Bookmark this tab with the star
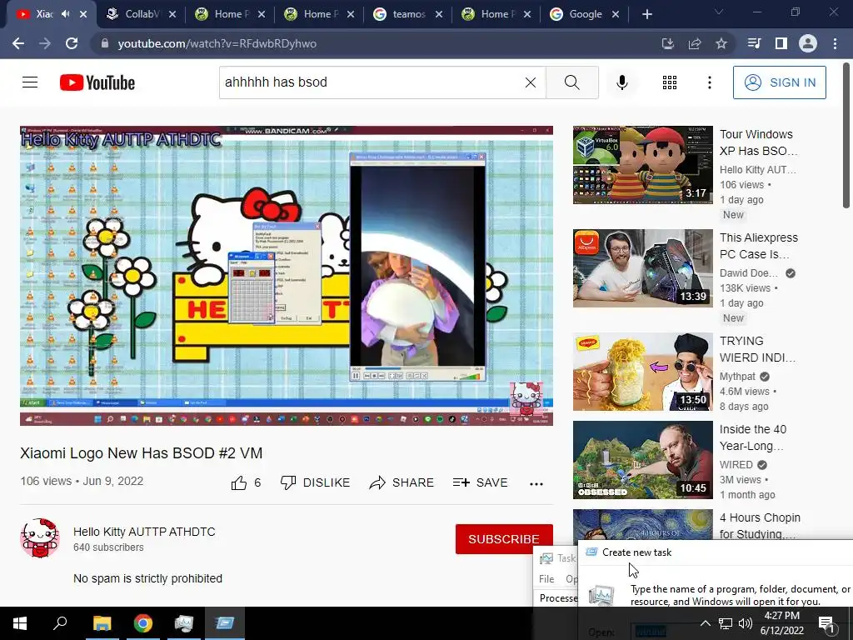This screenshot has width=853, height=640. tap(721, 43)
